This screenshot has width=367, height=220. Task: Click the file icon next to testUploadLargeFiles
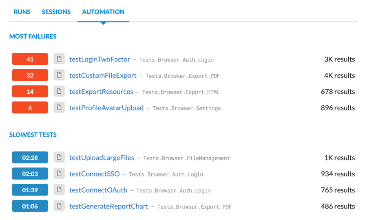[x=59, y=157]
